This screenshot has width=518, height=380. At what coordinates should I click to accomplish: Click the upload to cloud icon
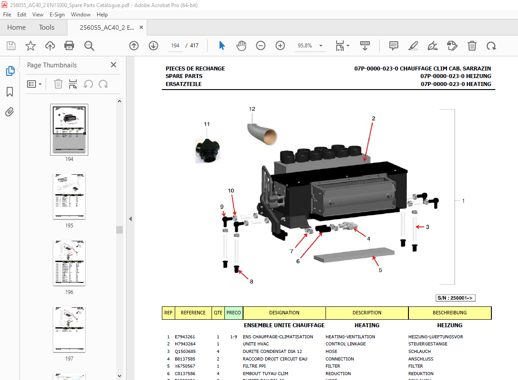click(50, 46)
